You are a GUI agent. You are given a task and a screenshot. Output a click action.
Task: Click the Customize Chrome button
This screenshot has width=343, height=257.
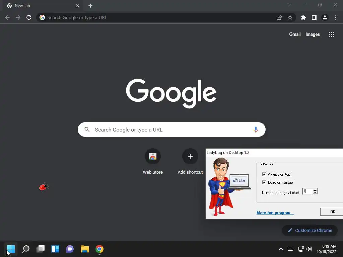tap(310, 230)
